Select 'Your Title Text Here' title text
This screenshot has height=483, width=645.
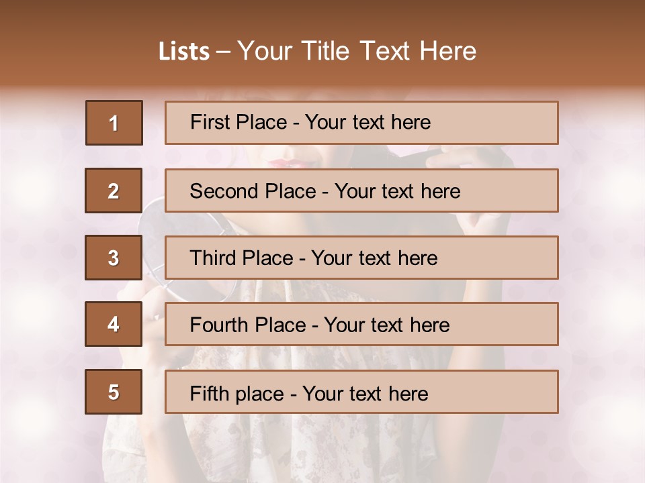[357, 51]
